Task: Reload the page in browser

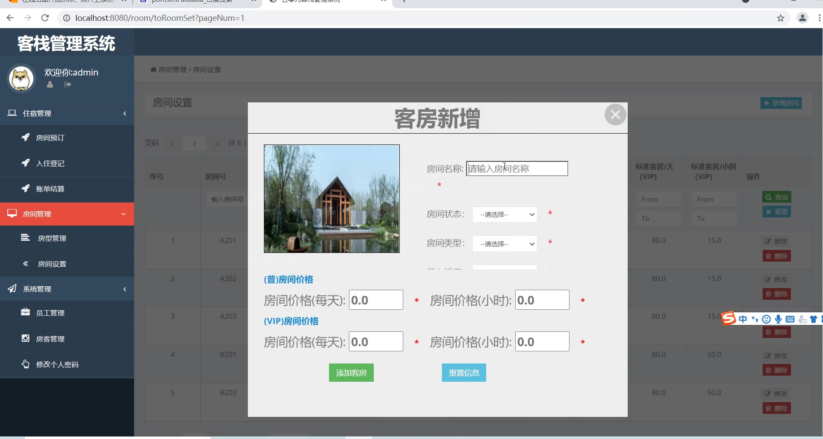Action: (45, 18)
